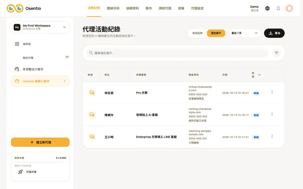The image size is (303, 189).
Task: Click the chat source icon for 林志豪
Action: [x=92, y=93]
